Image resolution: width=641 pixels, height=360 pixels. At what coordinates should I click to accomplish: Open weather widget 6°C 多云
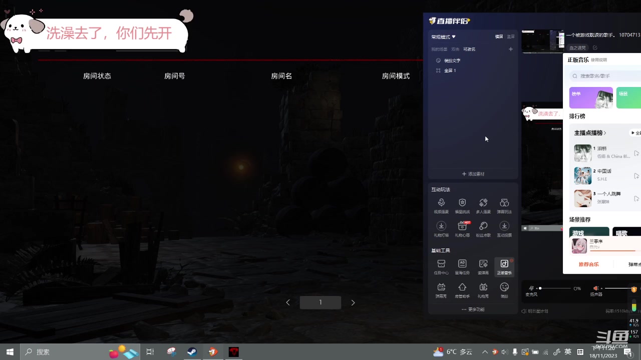[x=453, y=352]
